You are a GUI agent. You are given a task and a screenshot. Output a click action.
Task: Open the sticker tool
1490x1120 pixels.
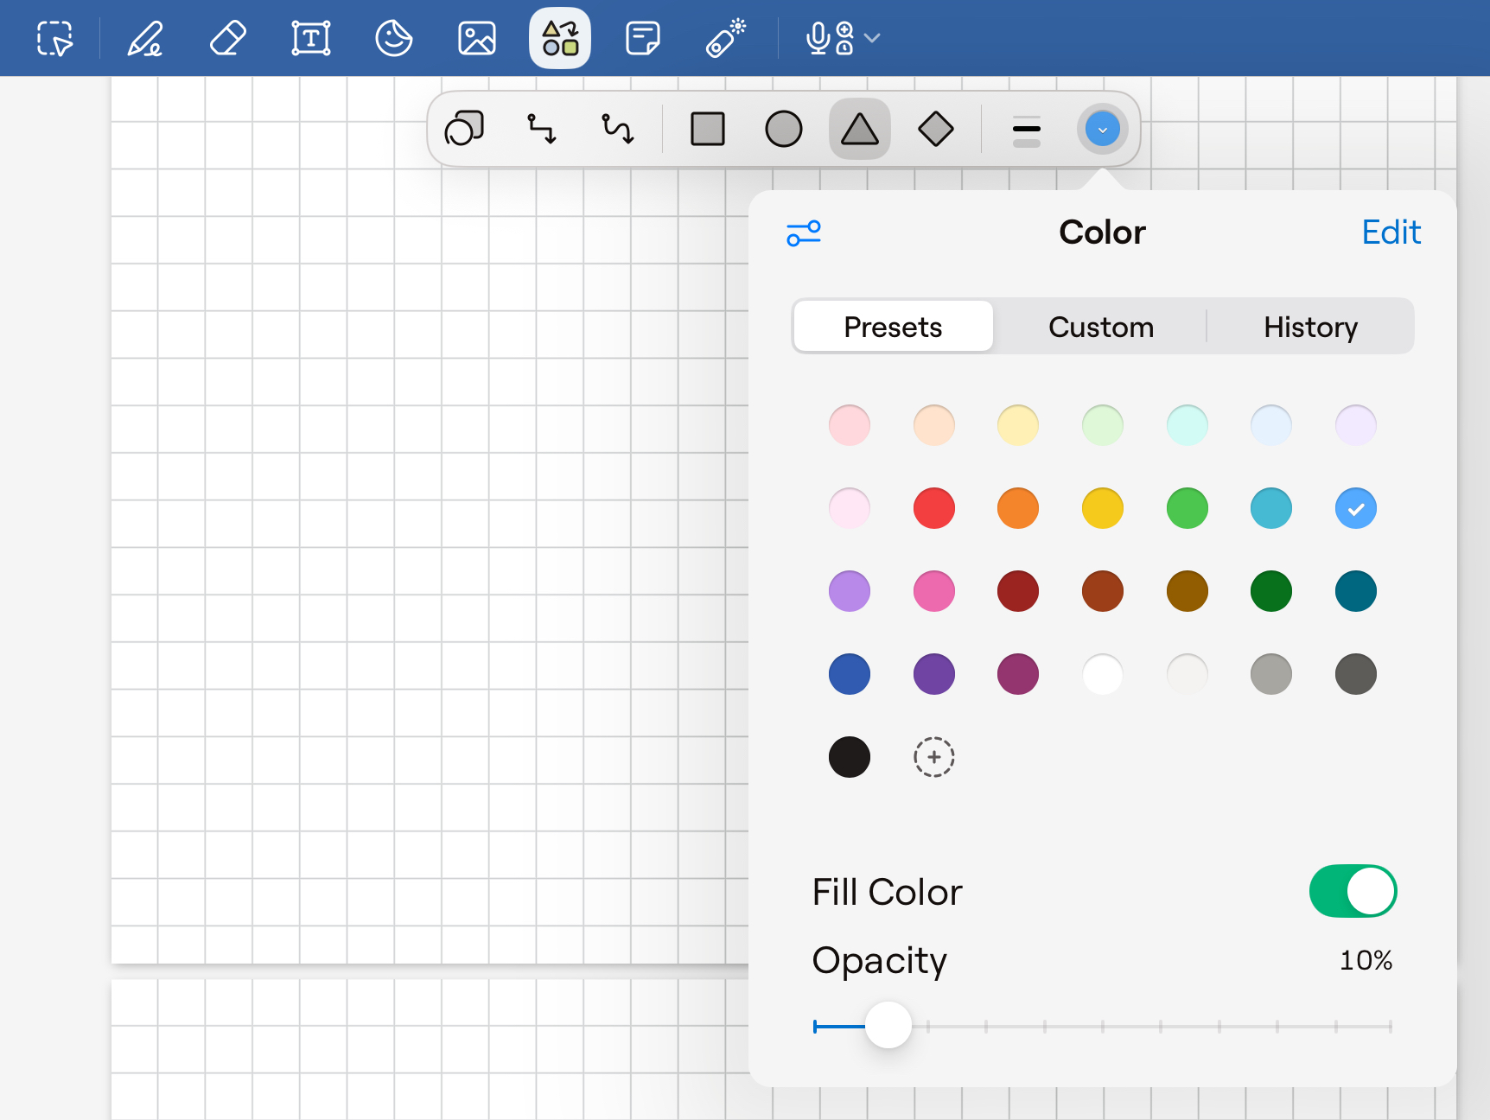pos(393,38)
